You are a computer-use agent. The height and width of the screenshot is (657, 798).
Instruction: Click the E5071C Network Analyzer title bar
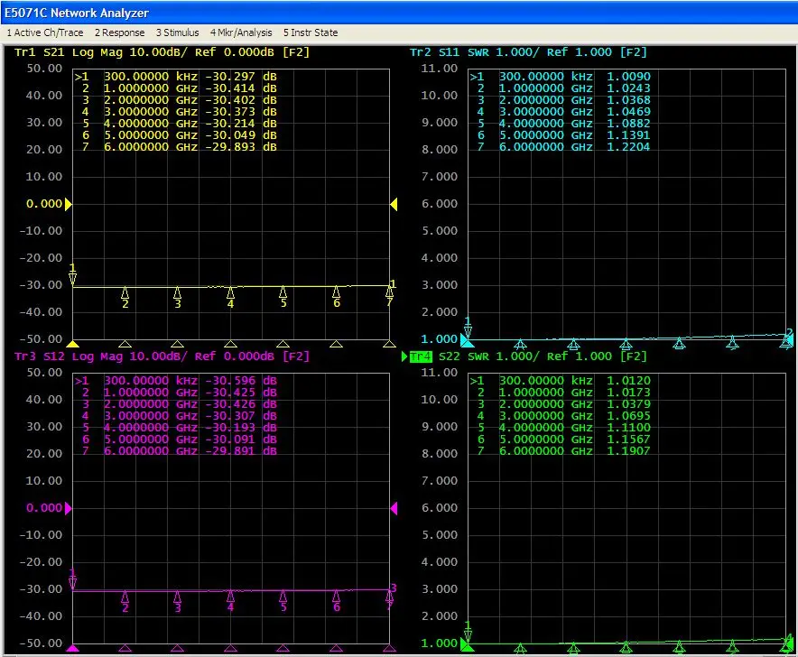point(399,13)
